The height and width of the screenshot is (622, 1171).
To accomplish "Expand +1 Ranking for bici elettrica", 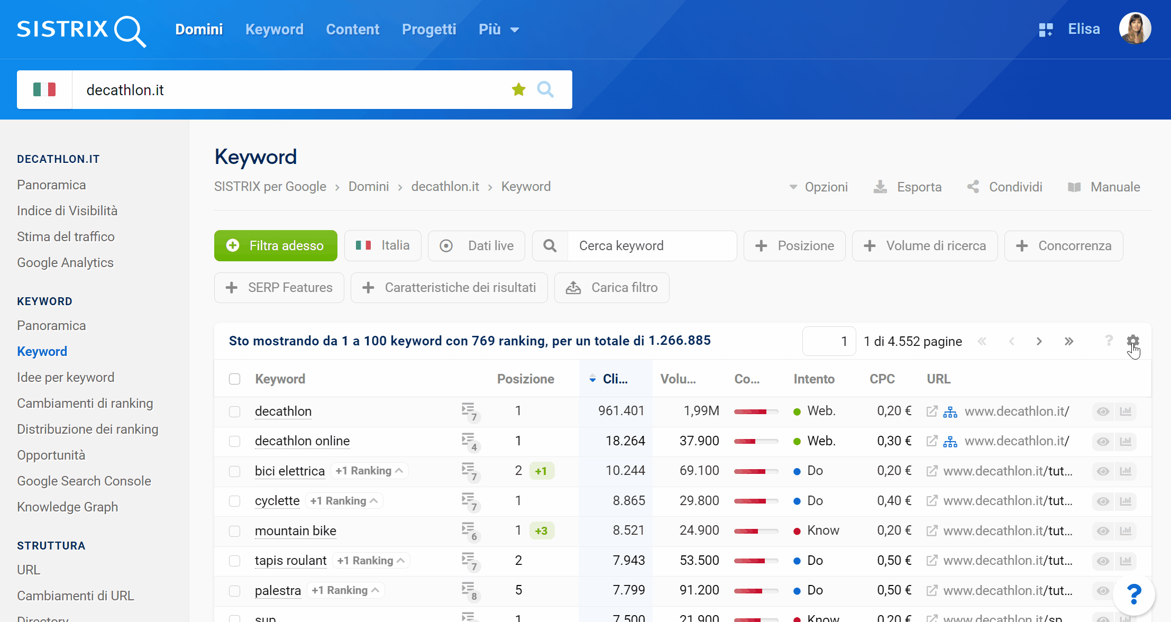I will tap(369, 471).
